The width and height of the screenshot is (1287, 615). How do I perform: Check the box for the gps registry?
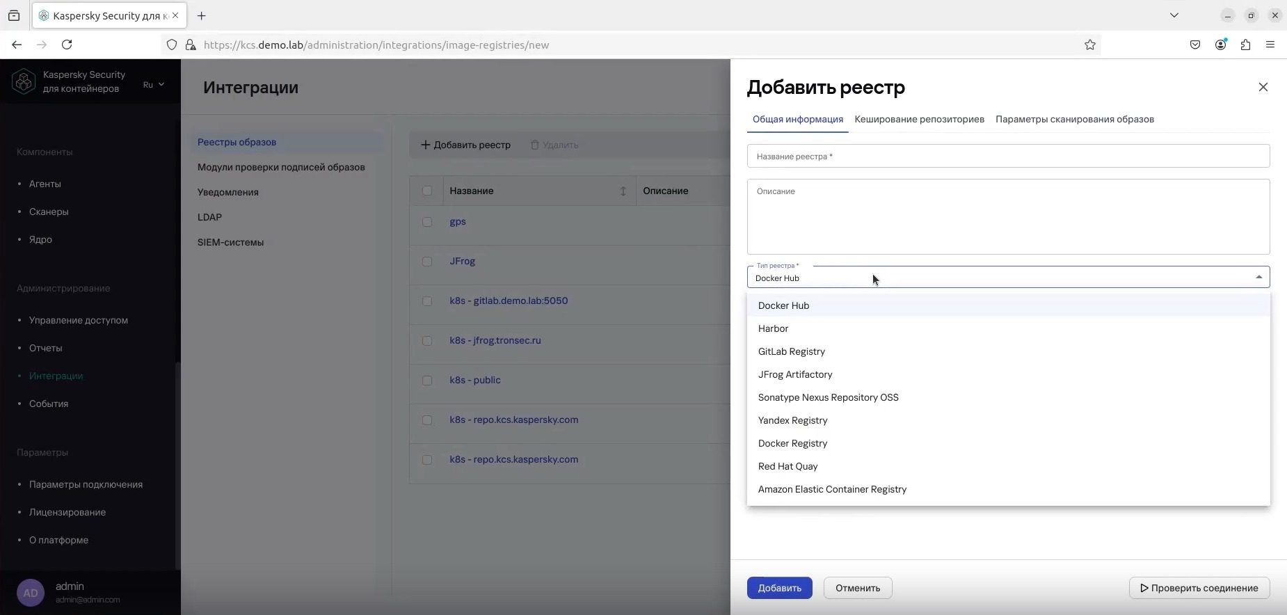pyautogui.click(x=427, y=222)
